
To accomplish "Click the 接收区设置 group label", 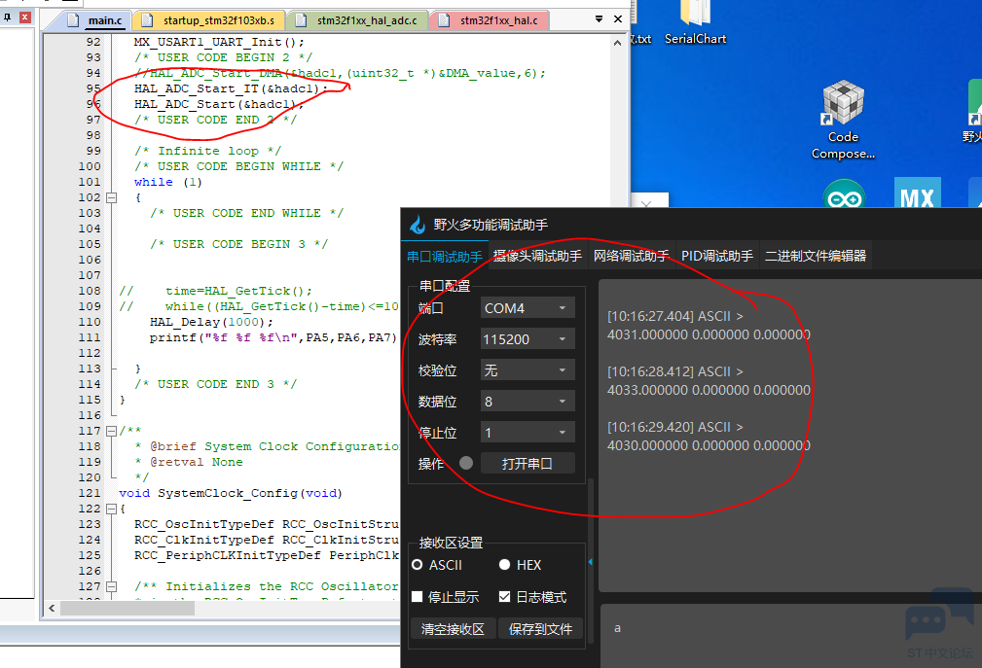I will [451, 543].
